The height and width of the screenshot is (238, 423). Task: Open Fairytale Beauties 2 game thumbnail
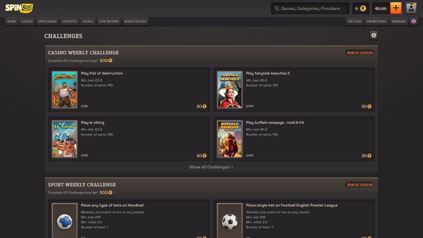point(229,90)
